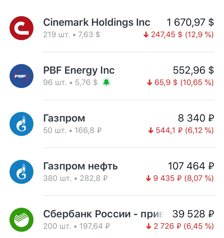
Task: Tap PBF Energy value 552,96 $
Action: point(194,70)
